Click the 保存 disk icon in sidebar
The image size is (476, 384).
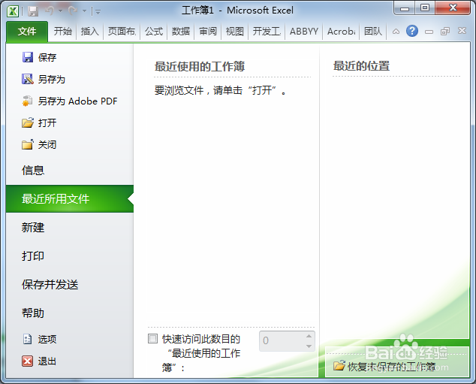coord(28,57)
